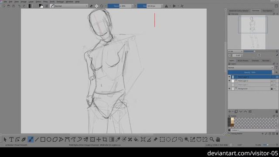Select the Line tool

click(x=37, y=140)
